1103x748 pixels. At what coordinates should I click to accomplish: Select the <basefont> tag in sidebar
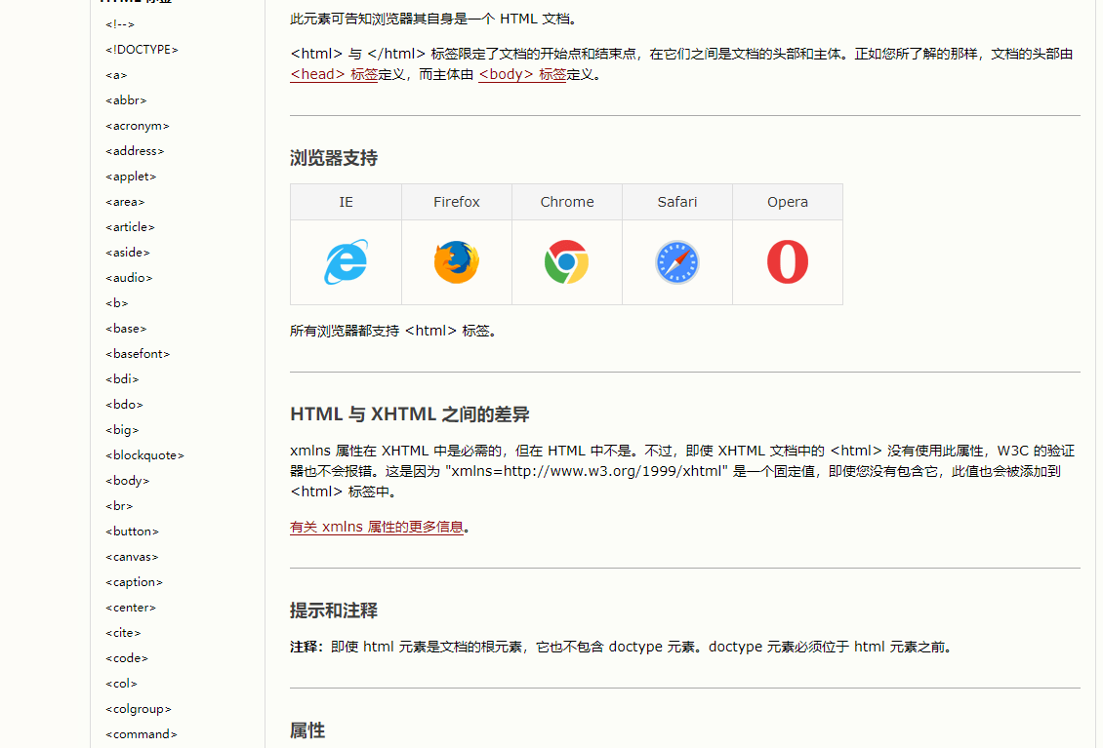tap(138, 353)
